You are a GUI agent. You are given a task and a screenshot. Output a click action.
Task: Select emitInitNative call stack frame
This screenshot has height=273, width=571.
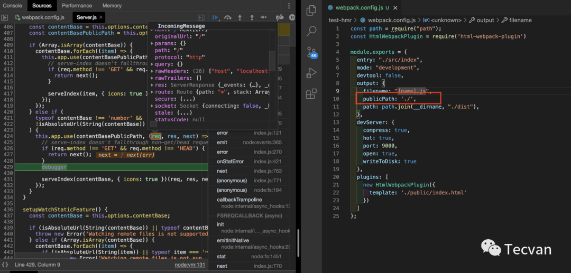250,243
